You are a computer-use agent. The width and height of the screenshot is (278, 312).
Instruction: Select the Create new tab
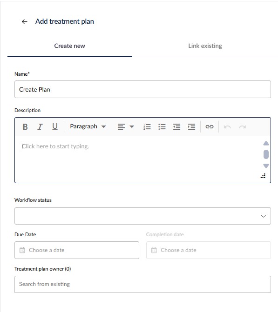click(x=70, y=46)
